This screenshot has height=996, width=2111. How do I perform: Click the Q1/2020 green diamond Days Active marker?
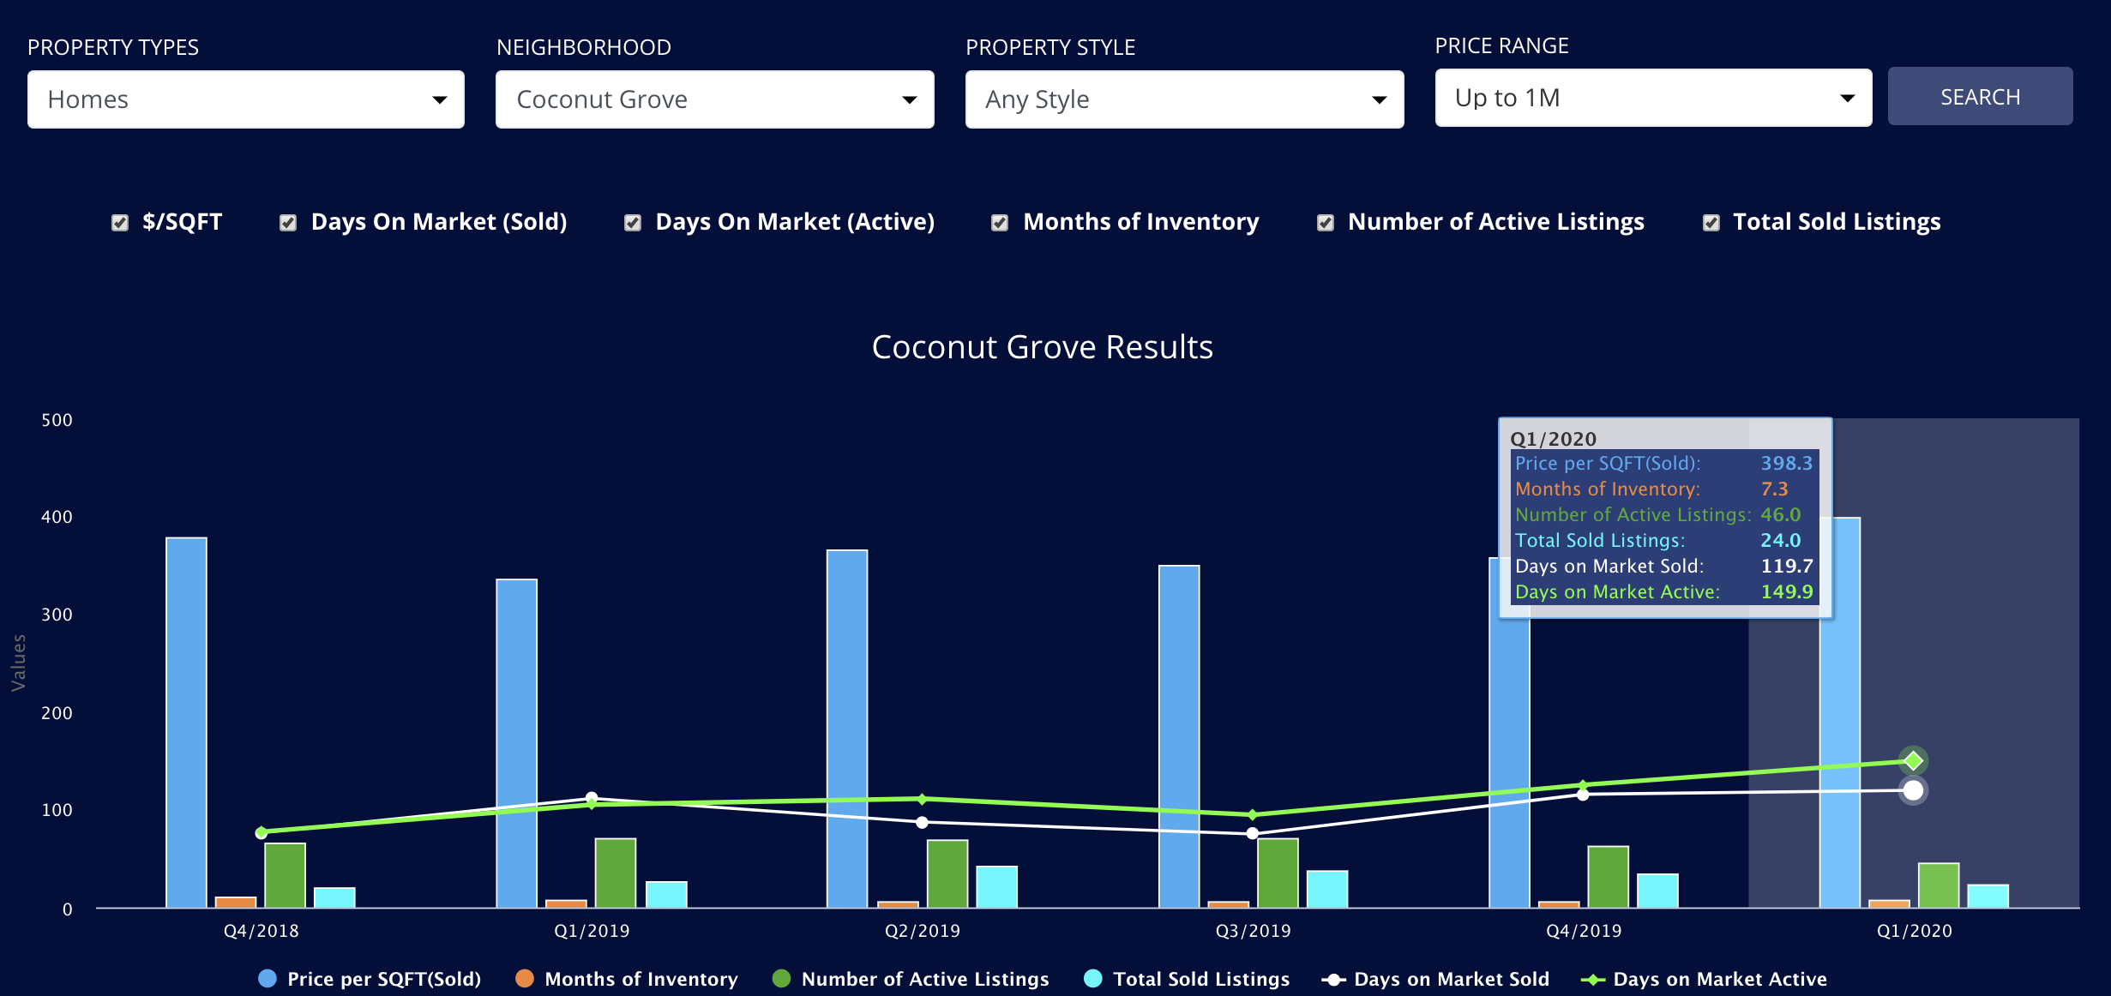pyautogui.click(x=1913, y=761)
